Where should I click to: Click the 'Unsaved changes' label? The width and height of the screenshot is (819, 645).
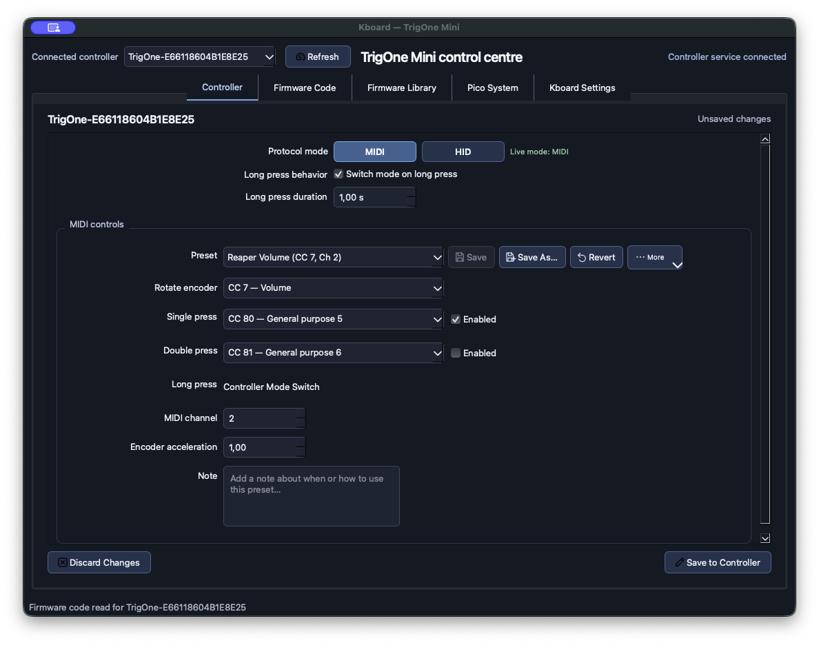[734, 119]
